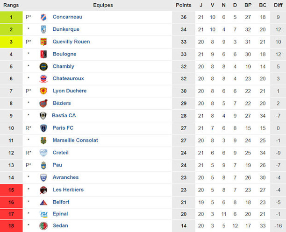Click the Diff column header

(x=278, y=5)
